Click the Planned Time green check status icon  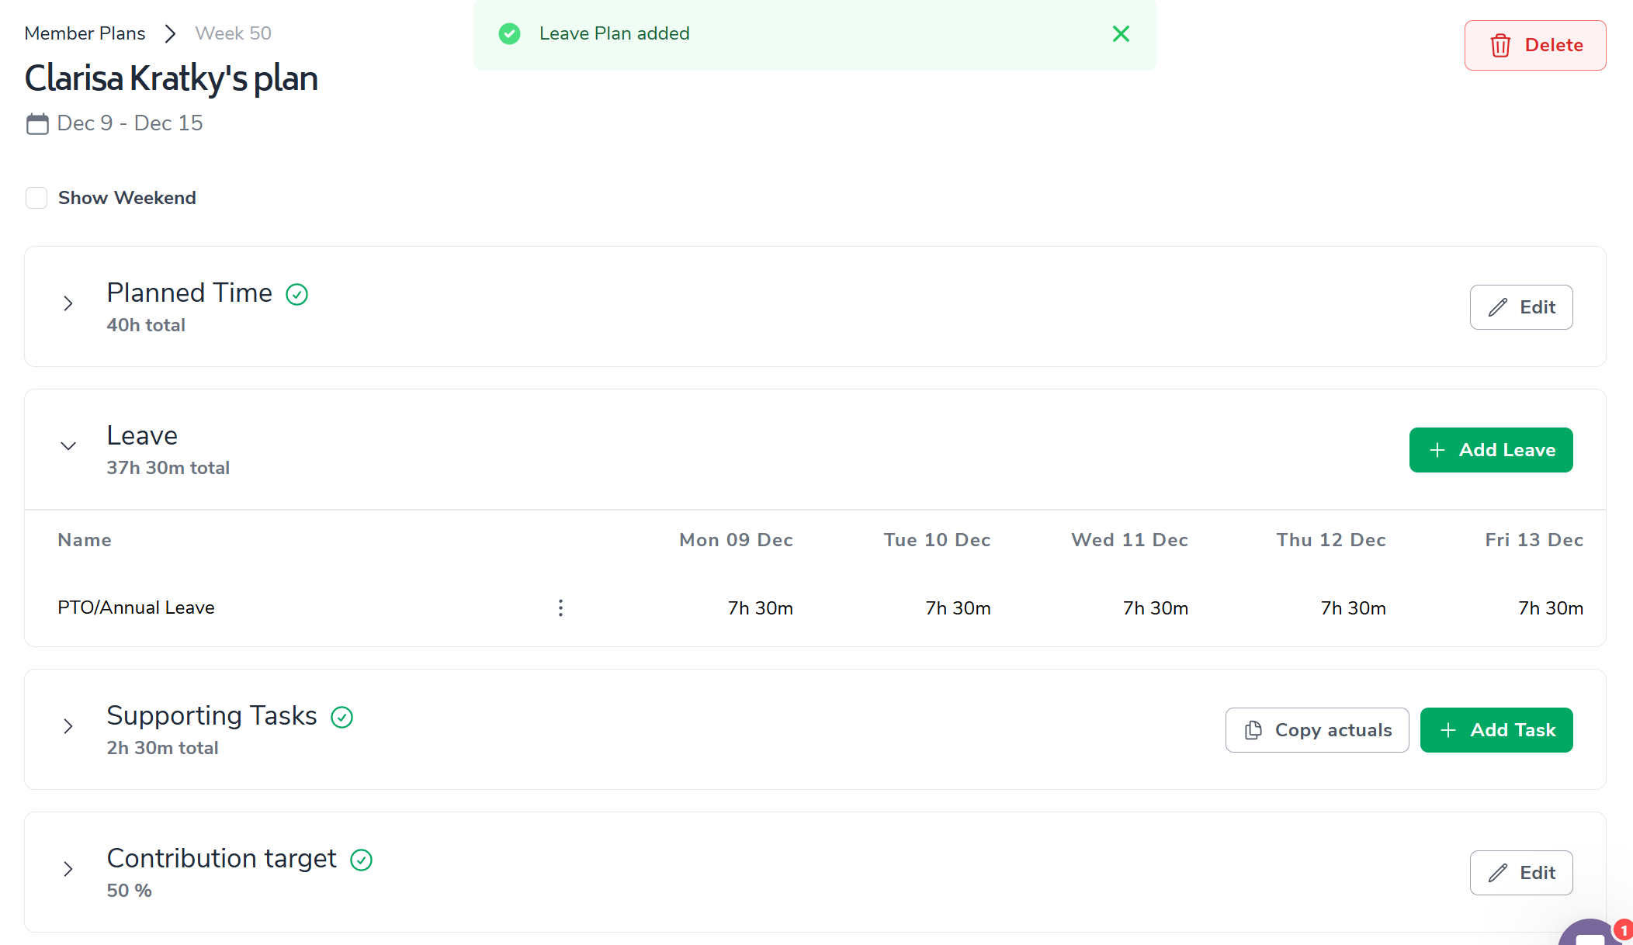296,294
